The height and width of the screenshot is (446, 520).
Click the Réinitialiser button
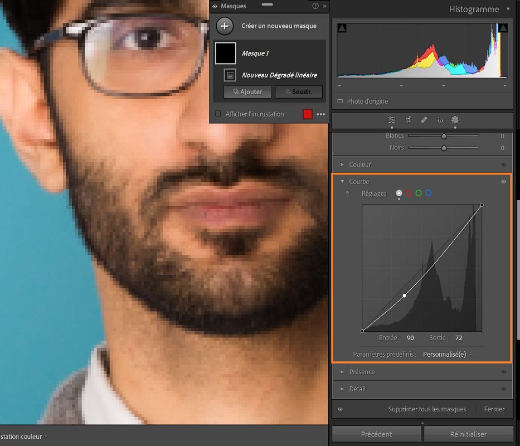point(468,434)
